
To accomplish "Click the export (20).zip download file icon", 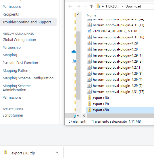I will [x=5, y=152].
